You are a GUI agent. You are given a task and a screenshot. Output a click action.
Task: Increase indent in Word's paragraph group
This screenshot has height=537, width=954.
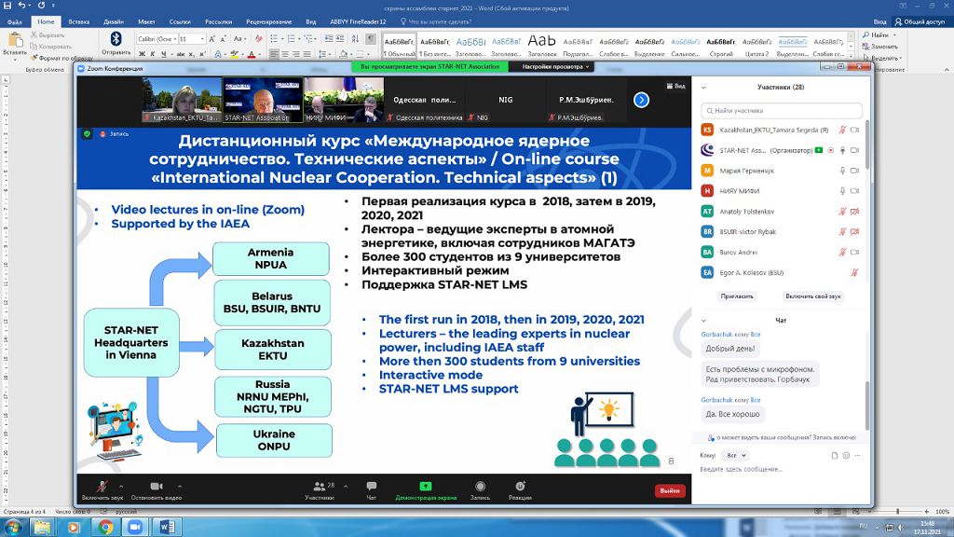(340, 39)
